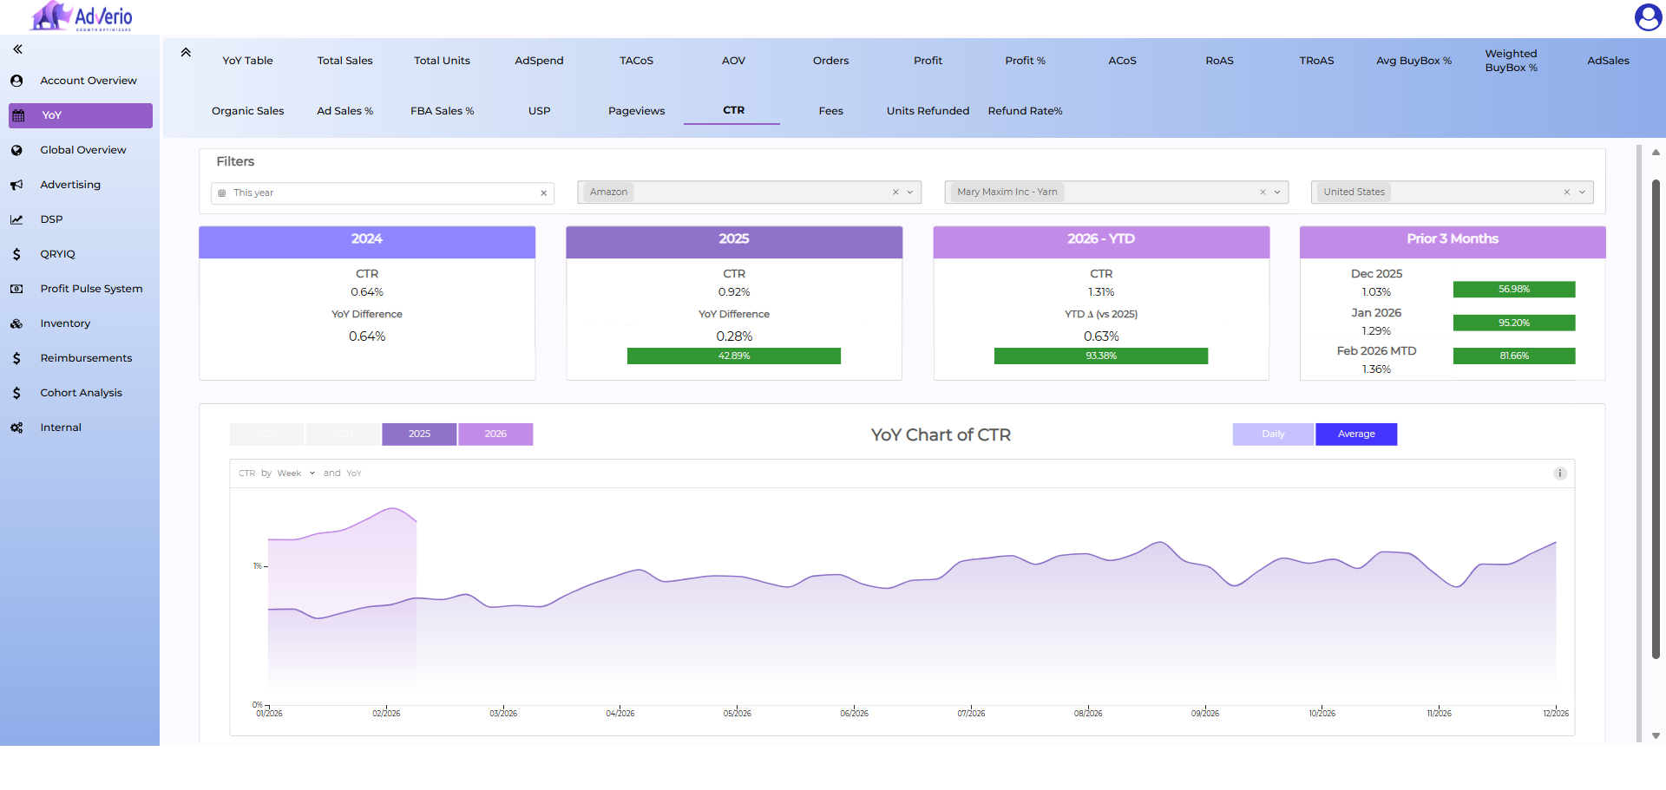
Task: Open the user profile avatar icon
Action: [x=1647, y=16]
